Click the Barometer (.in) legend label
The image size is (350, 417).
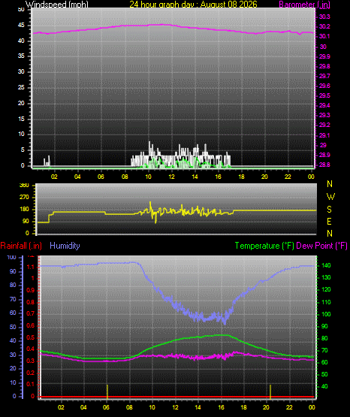click(304, 4)
